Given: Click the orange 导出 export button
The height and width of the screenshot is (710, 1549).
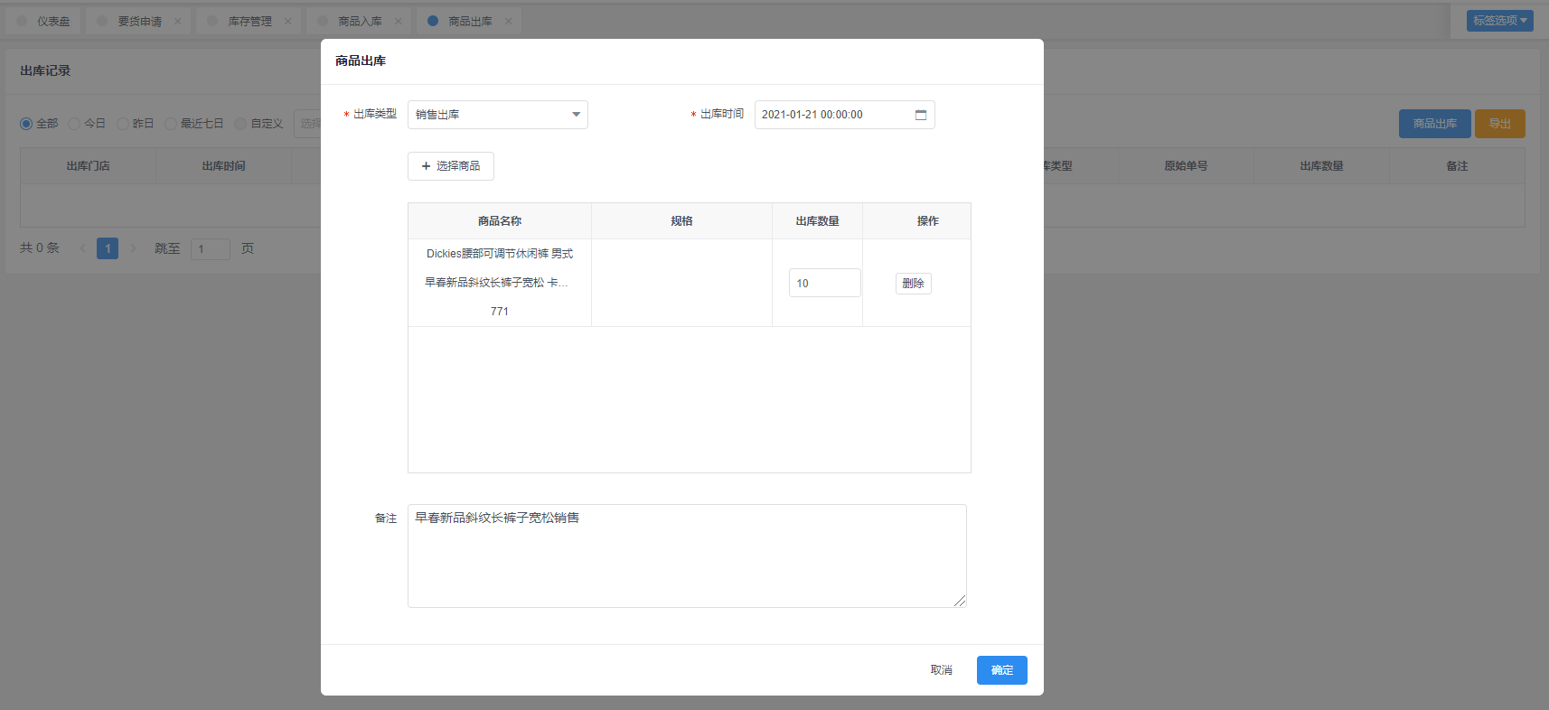Looking at the screenshot, I should pos(1500,124).
